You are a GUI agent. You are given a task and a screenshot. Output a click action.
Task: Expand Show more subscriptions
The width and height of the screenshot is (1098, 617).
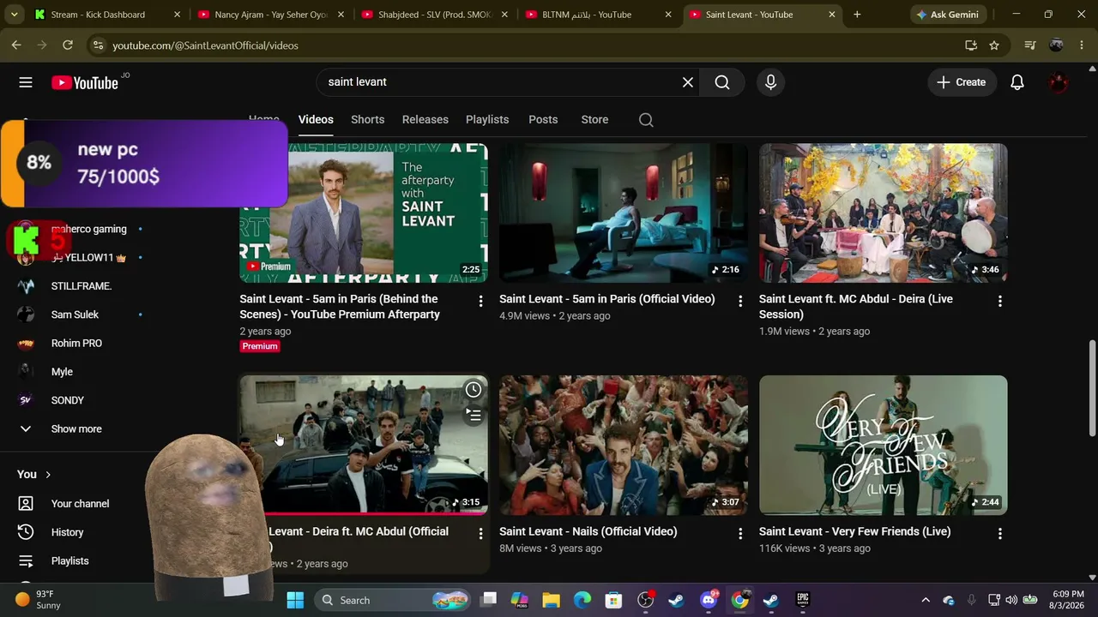(x=76, y=428)
